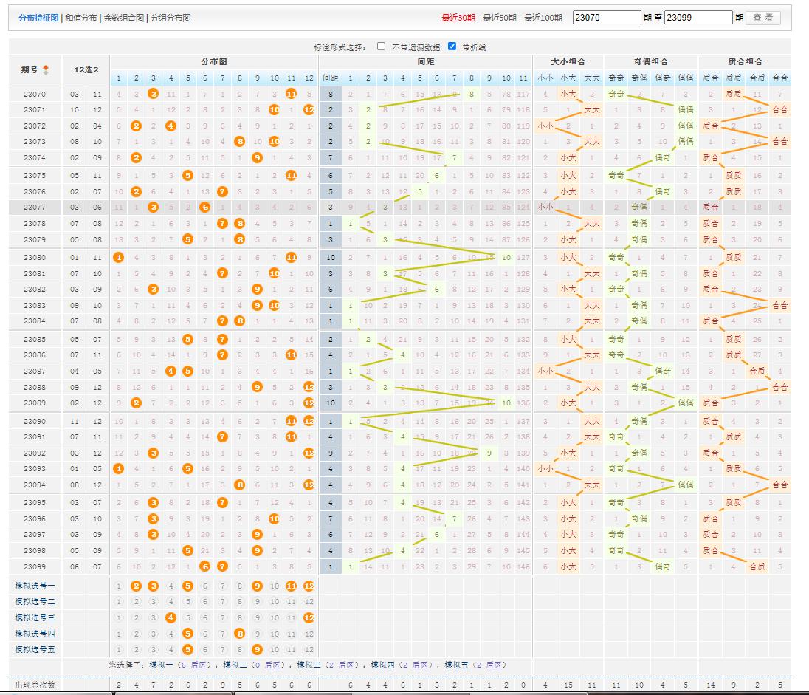Click period number 23090 in the table
The width and height of the screenshot is (809, 695).
[x=35, y=421]
